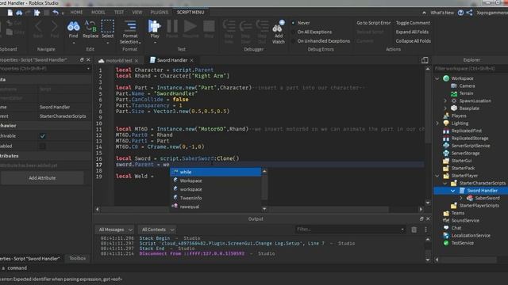508x285 pixels.
Task: Click the Share icon beside the help icon
Action: click(x=469, y=13)
